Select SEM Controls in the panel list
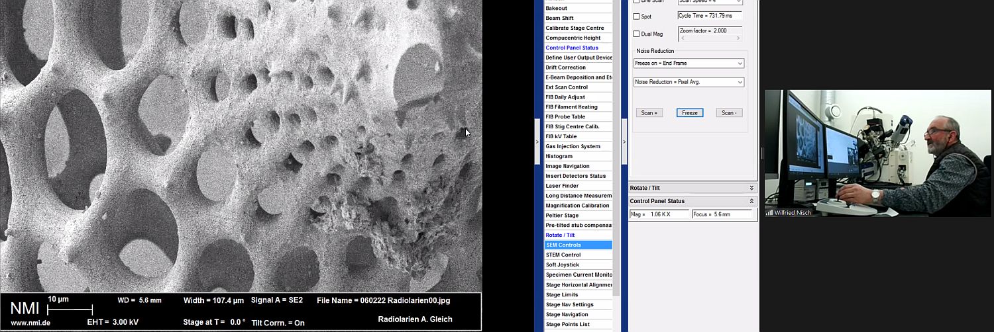The width and height of the screenshot is (994, 332). [578, 245]
